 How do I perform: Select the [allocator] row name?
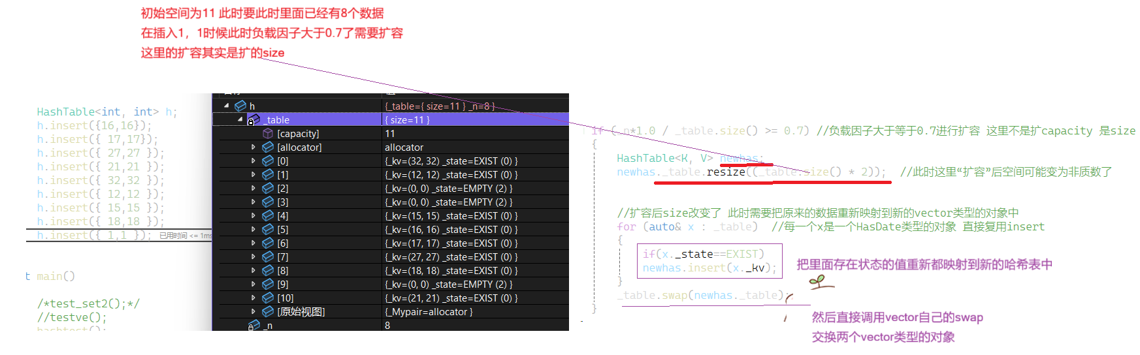click(x=299, y=147)
